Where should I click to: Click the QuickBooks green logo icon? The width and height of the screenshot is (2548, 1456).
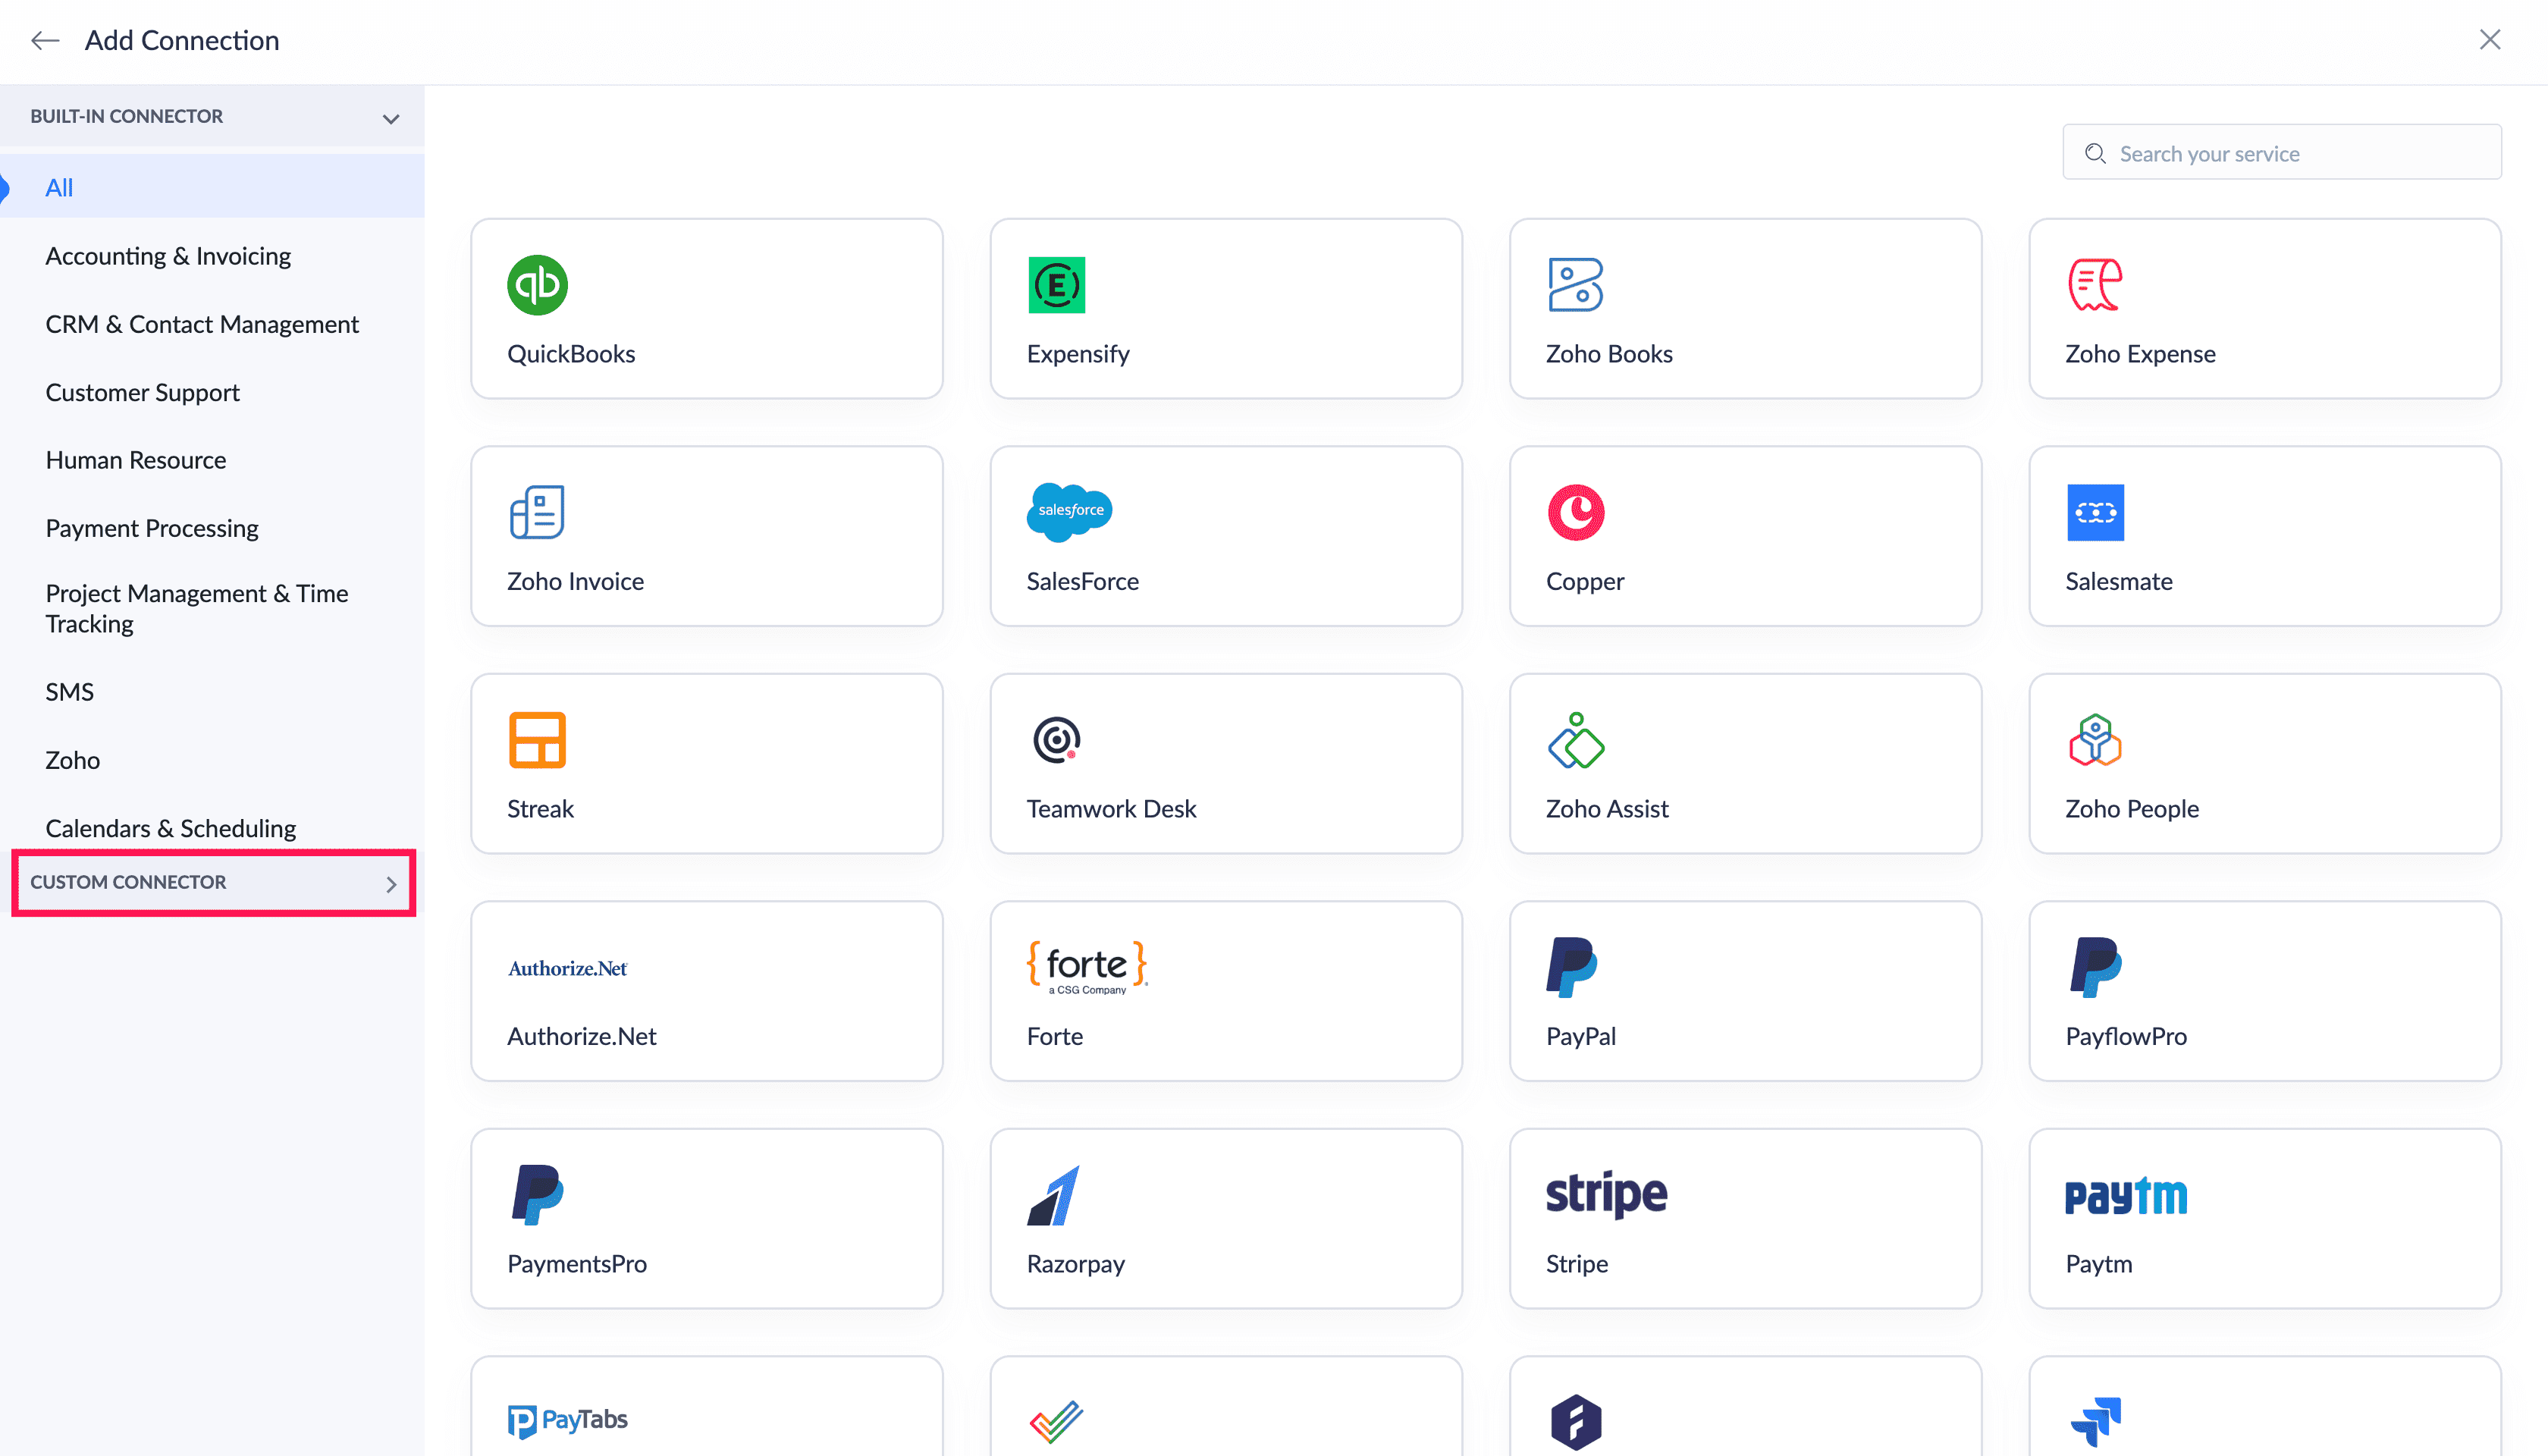537,285
